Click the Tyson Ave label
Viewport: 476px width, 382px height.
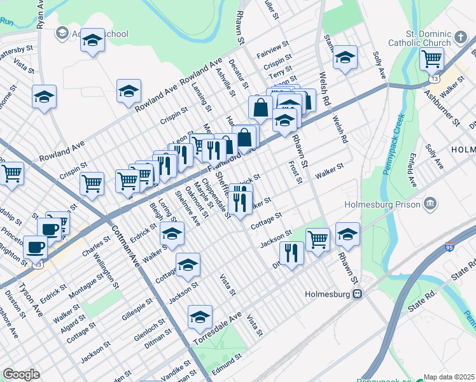(x=31, y=300)
